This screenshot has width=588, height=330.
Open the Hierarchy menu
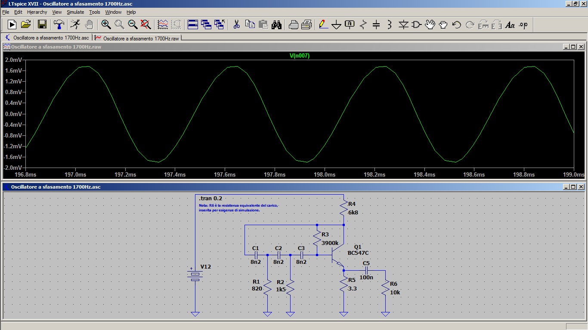pyautogui.click(x=37, y=12)
